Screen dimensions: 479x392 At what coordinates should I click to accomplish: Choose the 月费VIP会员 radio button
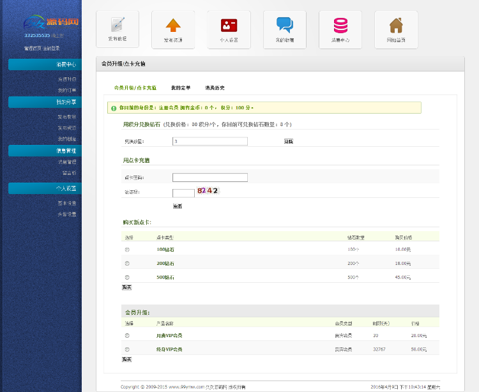127,335
